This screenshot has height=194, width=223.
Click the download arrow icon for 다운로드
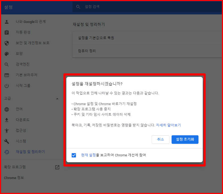point(7,120)
